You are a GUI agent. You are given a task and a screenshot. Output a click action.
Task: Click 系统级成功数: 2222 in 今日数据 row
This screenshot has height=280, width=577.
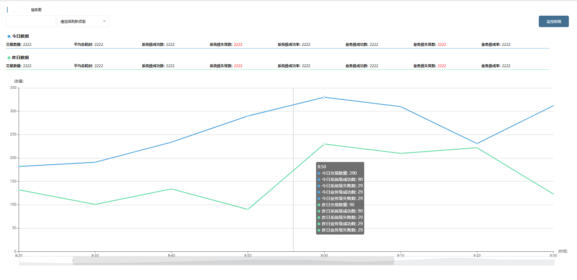(158, 45)
